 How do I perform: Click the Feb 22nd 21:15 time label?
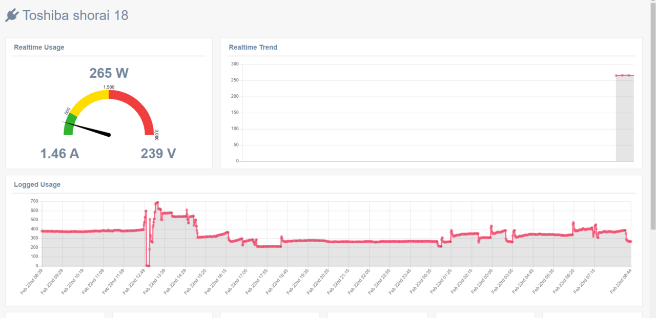(x=339, y=281)
